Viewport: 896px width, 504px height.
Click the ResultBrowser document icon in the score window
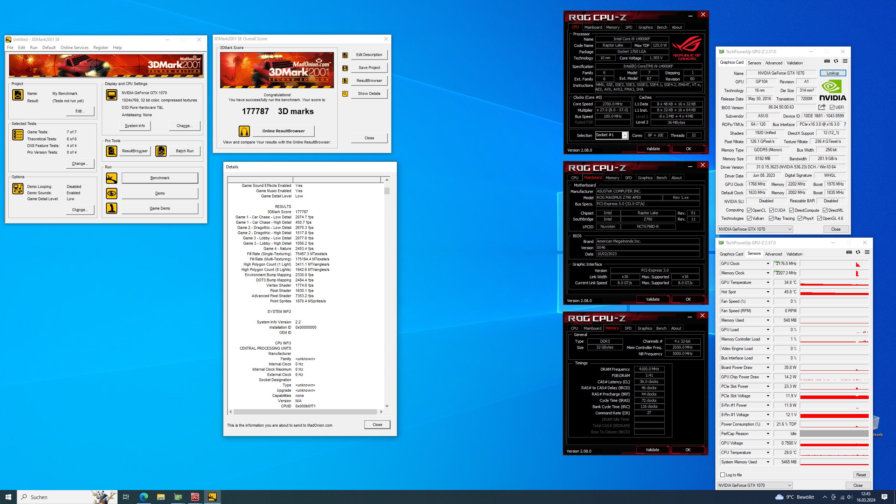[345, 81]
